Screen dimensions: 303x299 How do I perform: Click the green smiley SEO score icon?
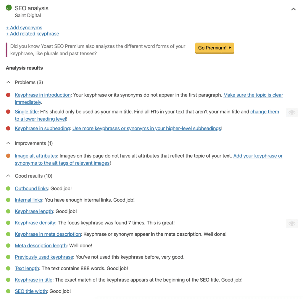[9, 8]
